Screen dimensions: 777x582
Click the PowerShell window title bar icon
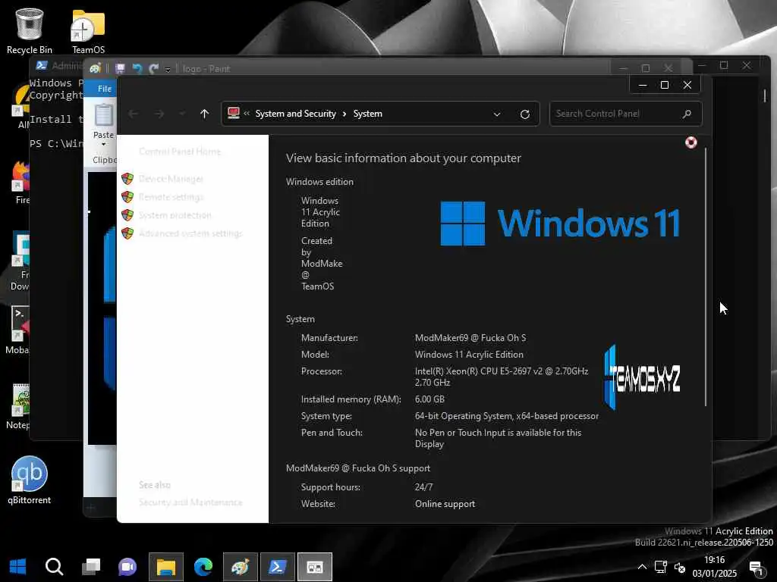42,65
